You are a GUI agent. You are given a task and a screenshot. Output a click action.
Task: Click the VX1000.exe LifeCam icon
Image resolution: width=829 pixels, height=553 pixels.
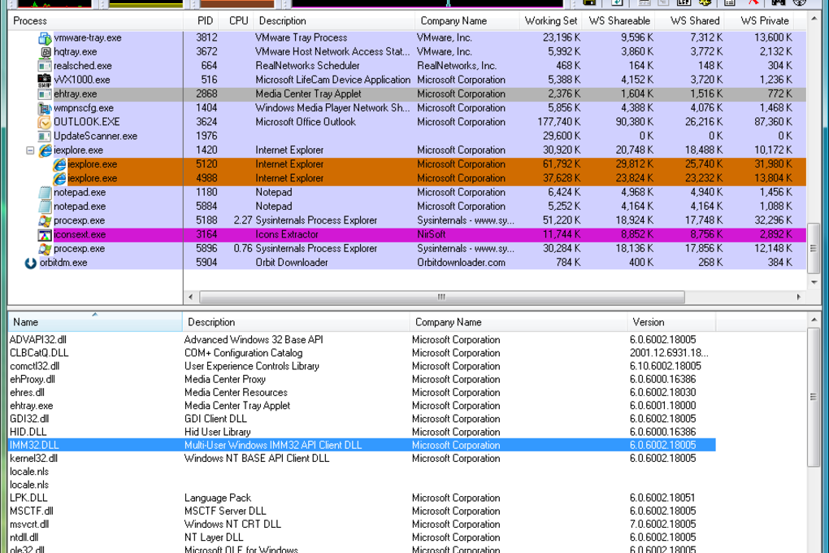click(x=45, y=80)
